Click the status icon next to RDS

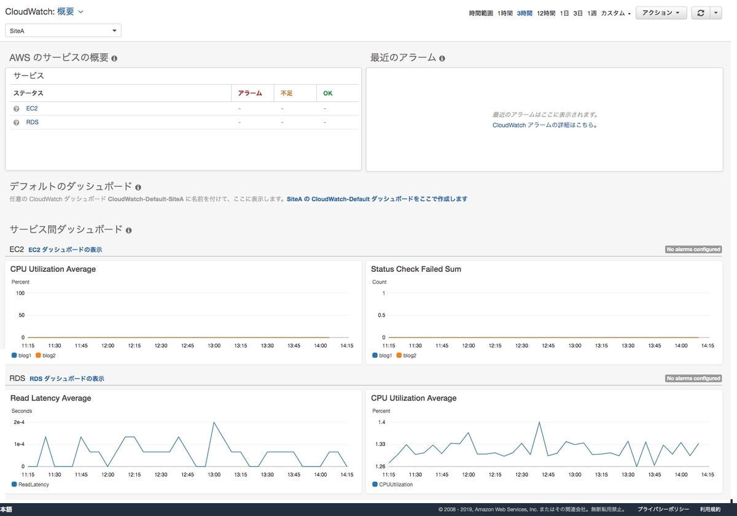click(17, 123)
